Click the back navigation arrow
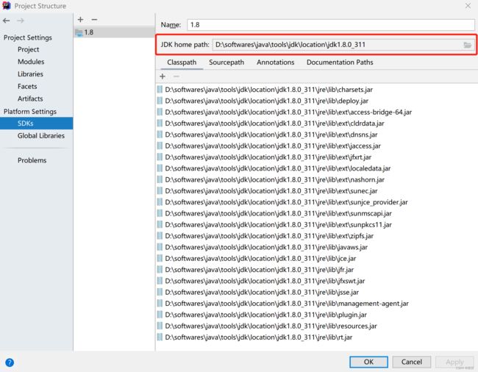 [x=7, y=21]
